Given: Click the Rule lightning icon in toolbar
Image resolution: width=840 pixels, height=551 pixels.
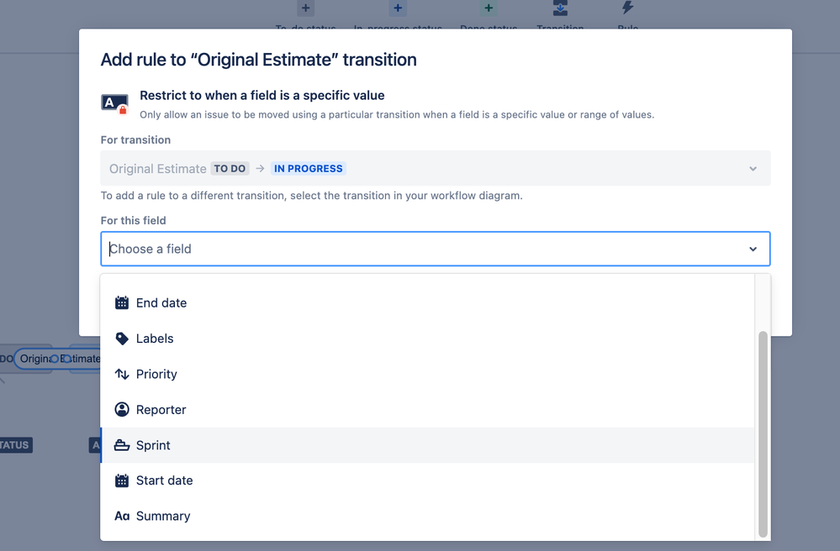Looking at the screenshot, I should click(627, 8).
